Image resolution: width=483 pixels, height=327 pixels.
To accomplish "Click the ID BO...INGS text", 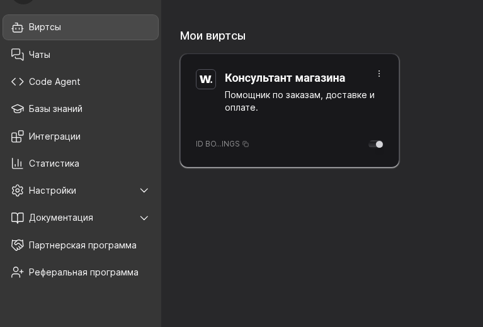I will point(218,144).
